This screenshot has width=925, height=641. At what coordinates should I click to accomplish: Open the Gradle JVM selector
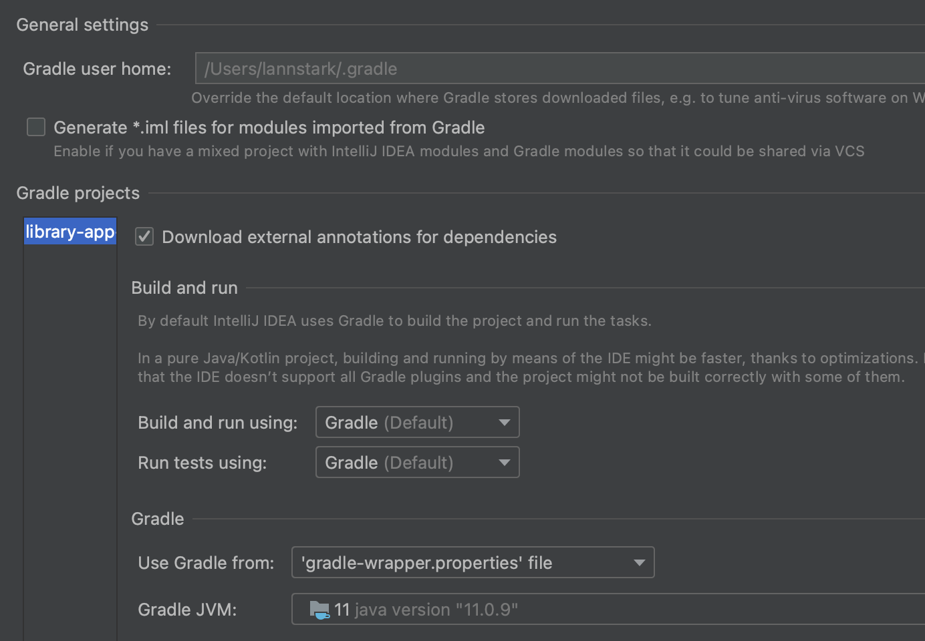click(608, 609)
